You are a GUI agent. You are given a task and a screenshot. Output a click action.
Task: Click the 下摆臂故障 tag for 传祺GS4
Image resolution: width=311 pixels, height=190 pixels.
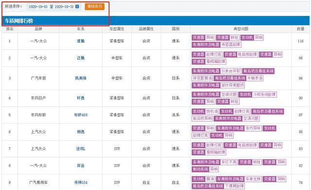pos(234,186)
